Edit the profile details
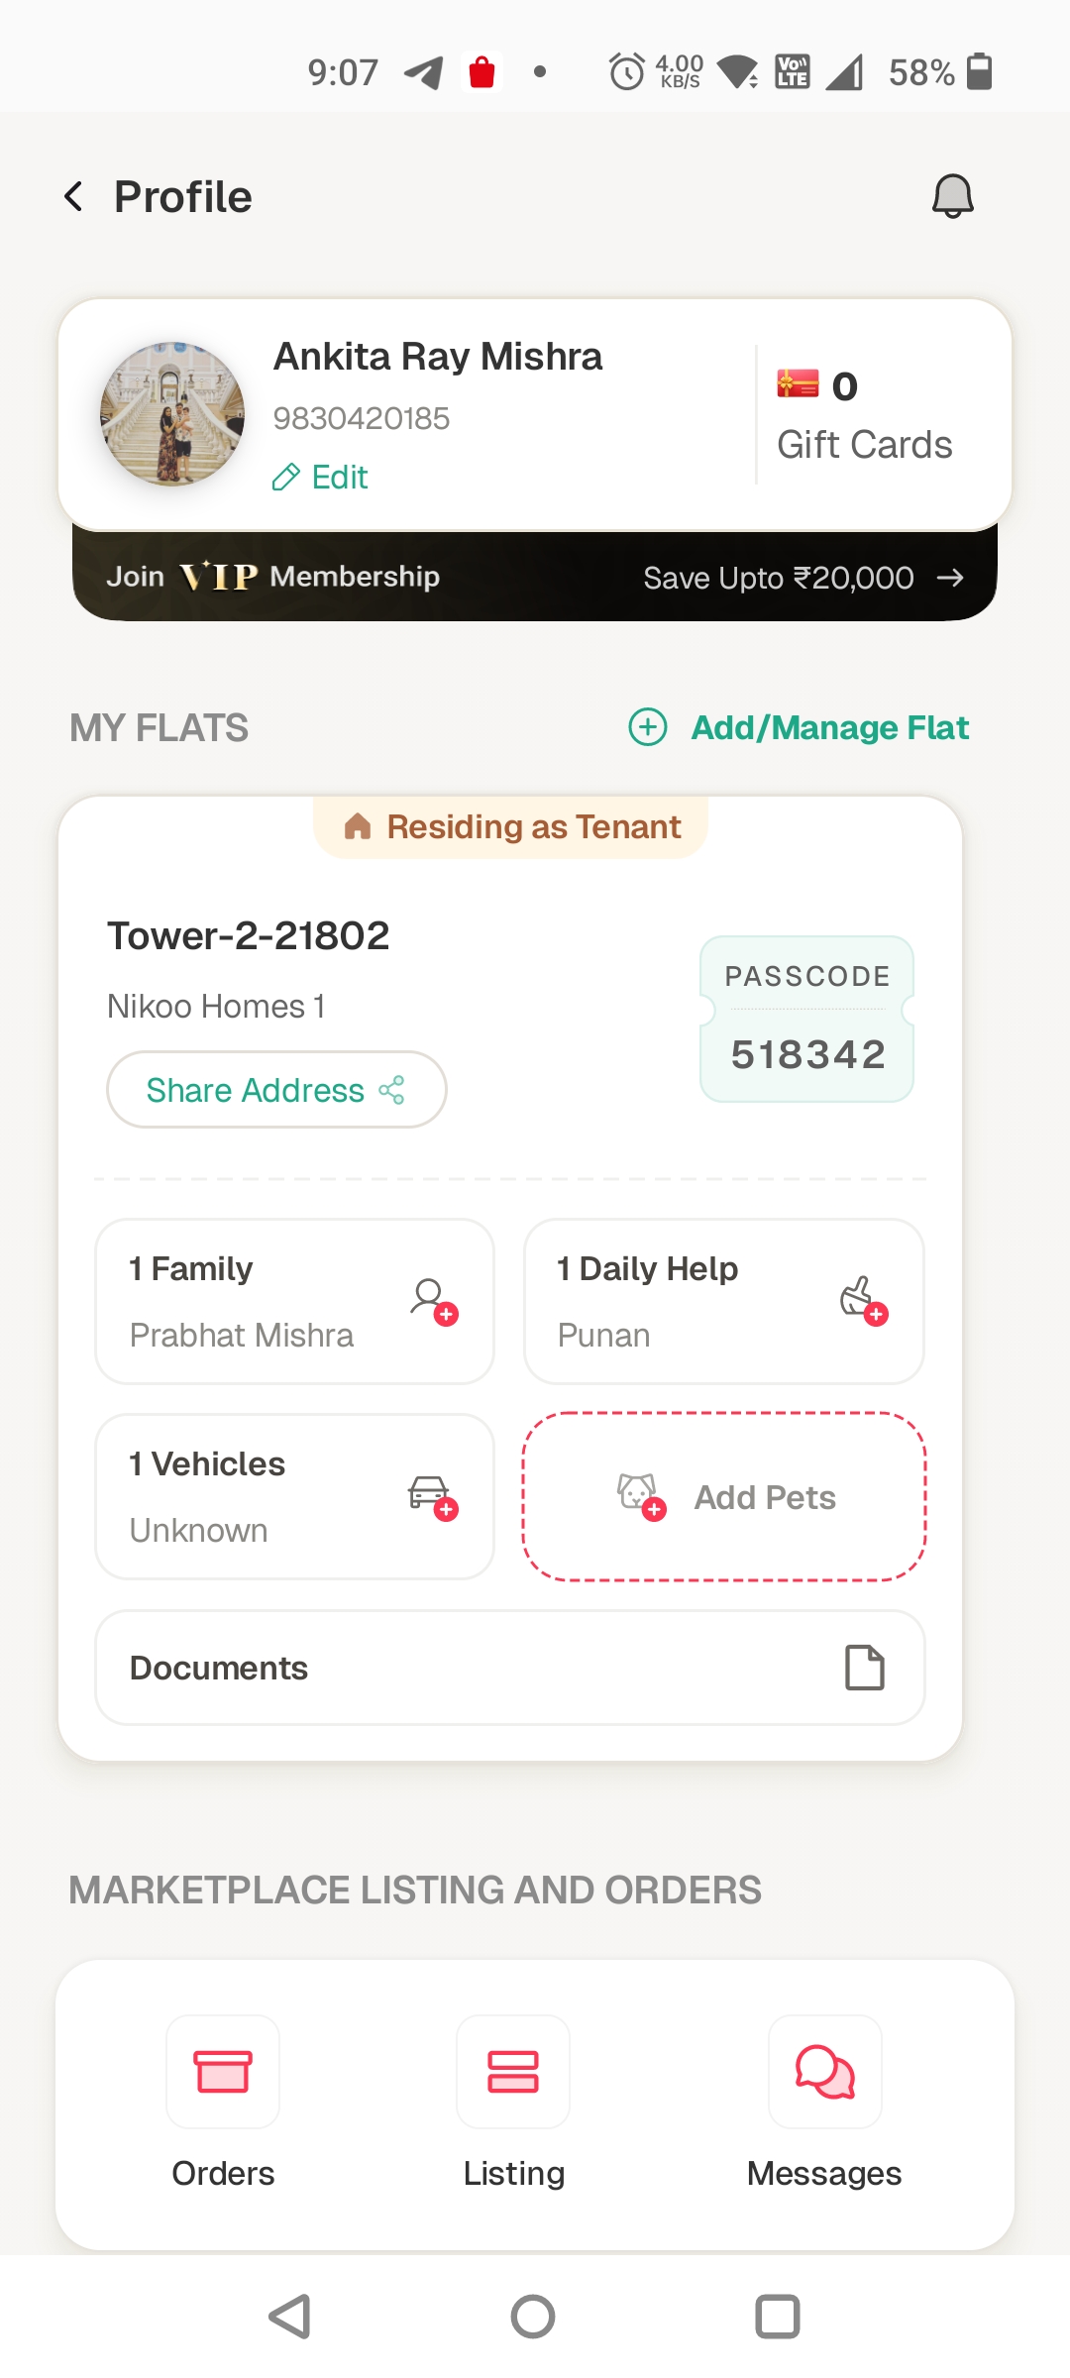This screenshot has width=1070, height=2378. point(320,478)
